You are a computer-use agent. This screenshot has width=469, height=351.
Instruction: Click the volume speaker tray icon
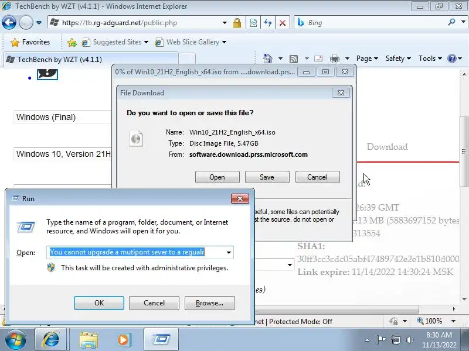[410, 340]
